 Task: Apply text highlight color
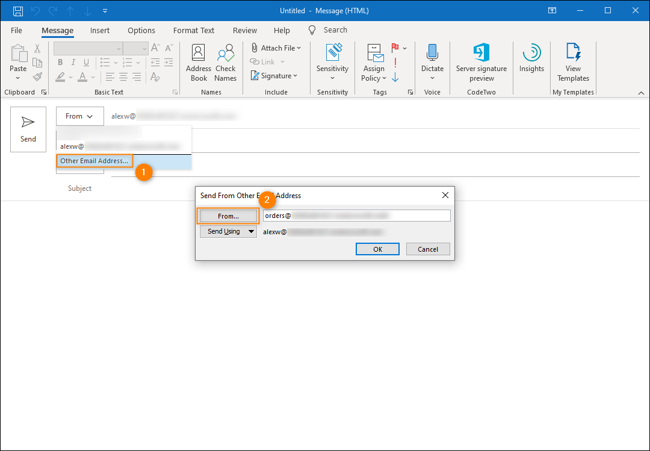(x=61, y=76)
